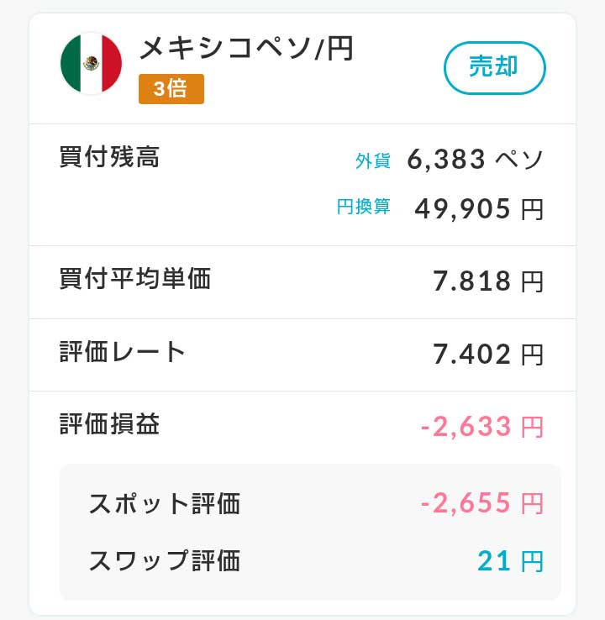Image resolution: width=605 pixels, height=620 pixels.
Task: Click the -2,633 円 loss value
Action: pos(482,427)
